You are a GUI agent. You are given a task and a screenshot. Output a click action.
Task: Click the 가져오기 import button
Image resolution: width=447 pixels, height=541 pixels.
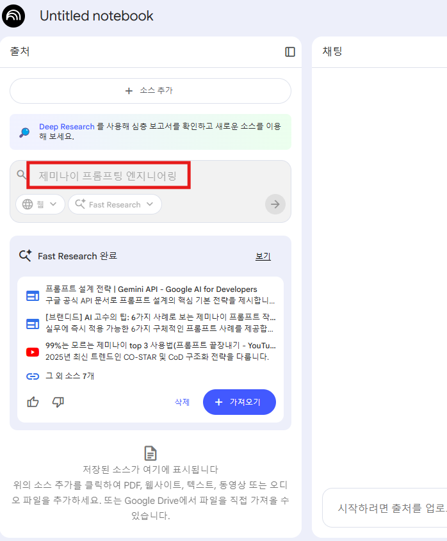point(240,402)
